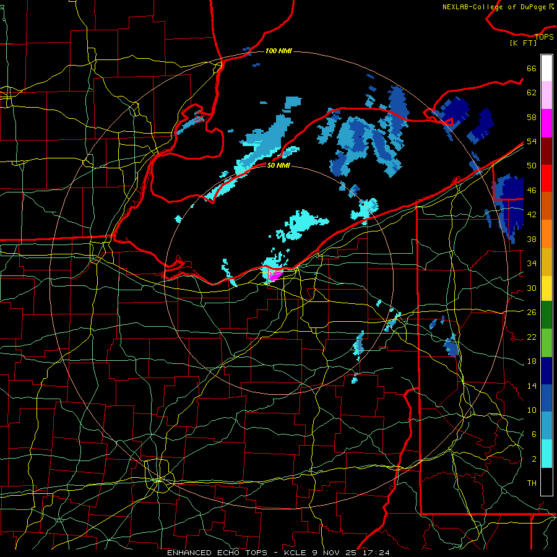Select the '14' scale number
557x557 pixels.
pos(532,386)
